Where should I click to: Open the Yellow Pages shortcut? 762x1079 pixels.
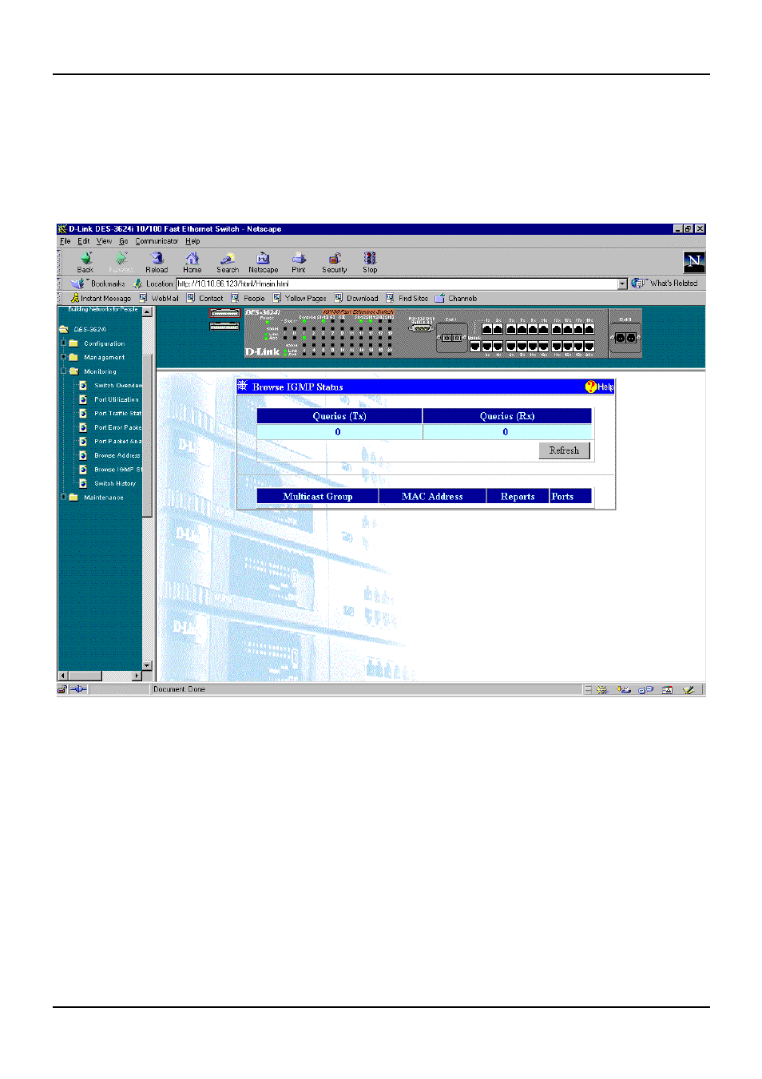[x=300, y=299]
